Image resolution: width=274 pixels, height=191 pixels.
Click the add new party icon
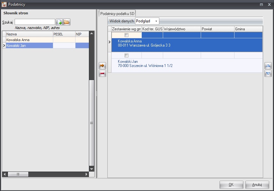pyautogui.click(x=59, y=22)
